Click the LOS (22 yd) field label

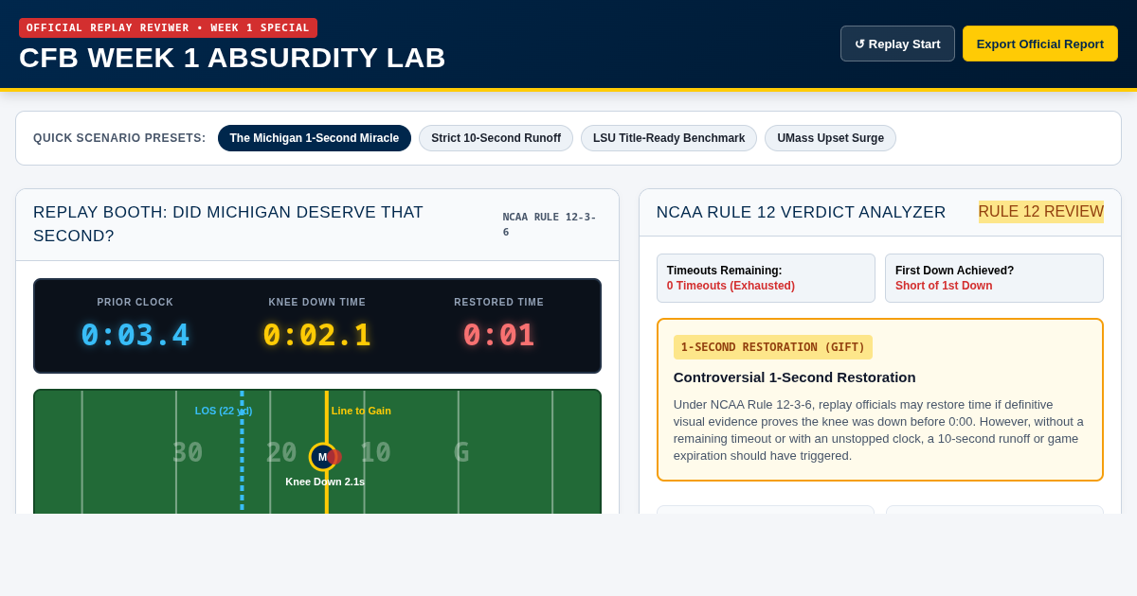click(x=224, y=411)
